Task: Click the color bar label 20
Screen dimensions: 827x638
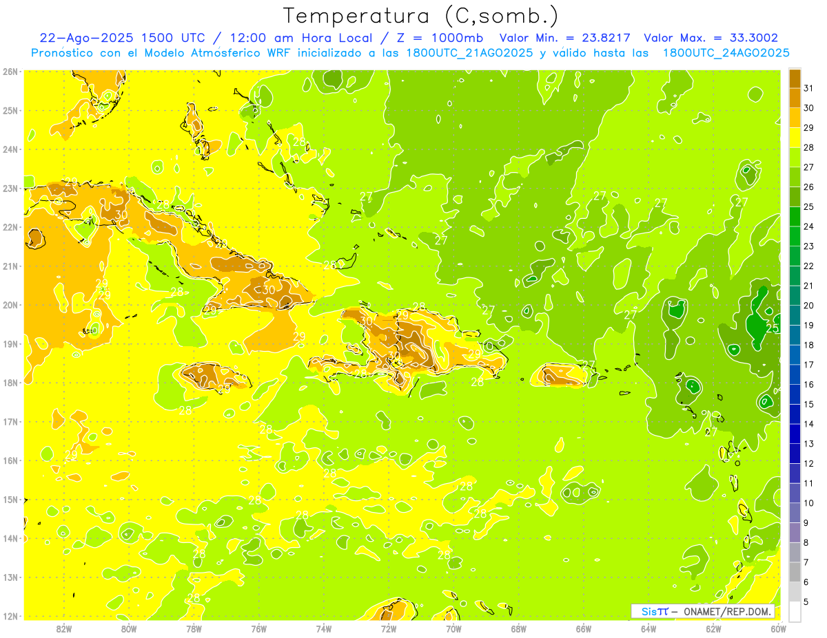Action: [x=809, y=306]
